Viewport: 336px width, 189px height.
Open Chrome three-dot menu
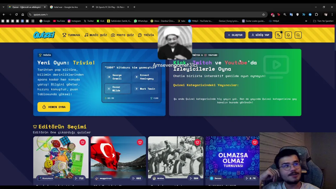pos(332,14)
